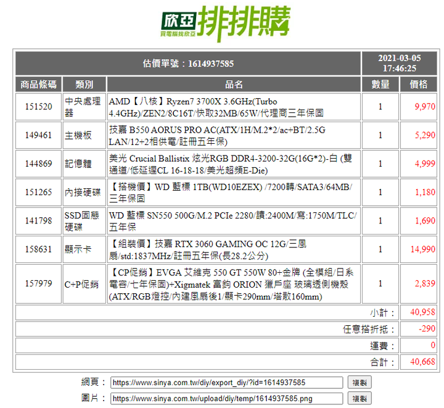Click the 合計 label
The width and height of the screenshot is (444, 408).
382,362
